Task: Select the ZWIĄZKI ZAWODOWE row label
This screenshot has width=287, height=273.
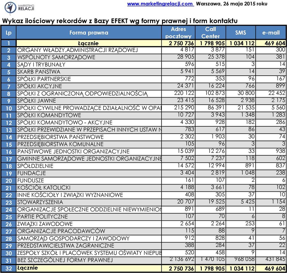Action: [45, 224]
